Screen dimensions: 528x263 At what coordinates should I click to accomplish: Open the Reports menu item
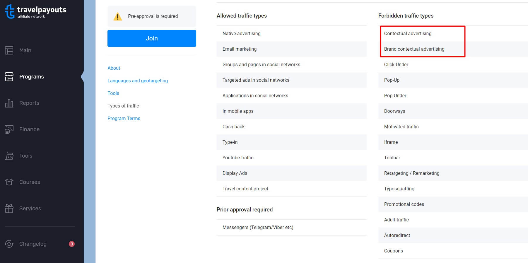29,103
